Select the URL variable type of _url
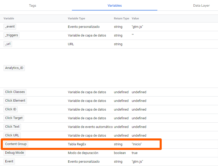Screen dimensions: 218x166 71,44
